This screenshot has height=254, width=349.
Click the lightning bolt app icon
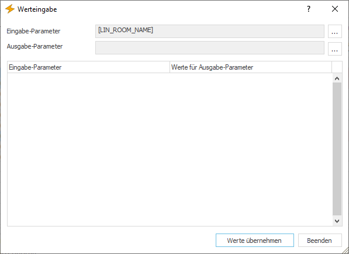coord(10,9)
